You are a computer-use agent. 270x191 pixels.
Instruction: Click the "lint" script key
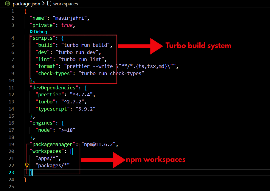(44, 59)
